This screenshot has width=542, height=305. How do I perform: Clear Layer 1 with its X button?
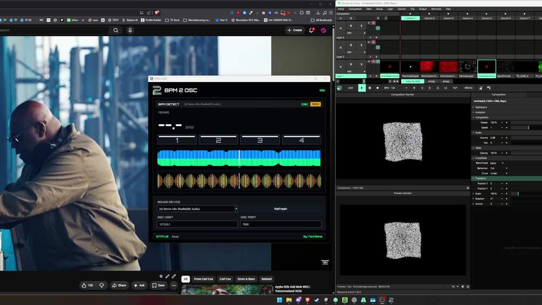[x=340, y=67]
